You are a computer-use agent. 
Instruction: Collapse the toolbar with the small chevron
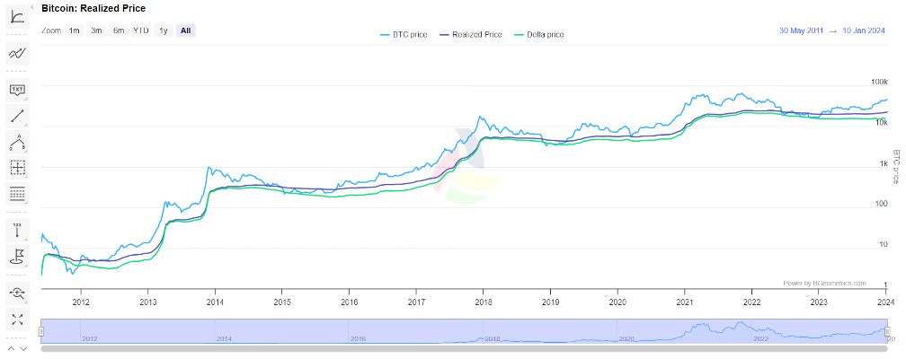point(32,7)
